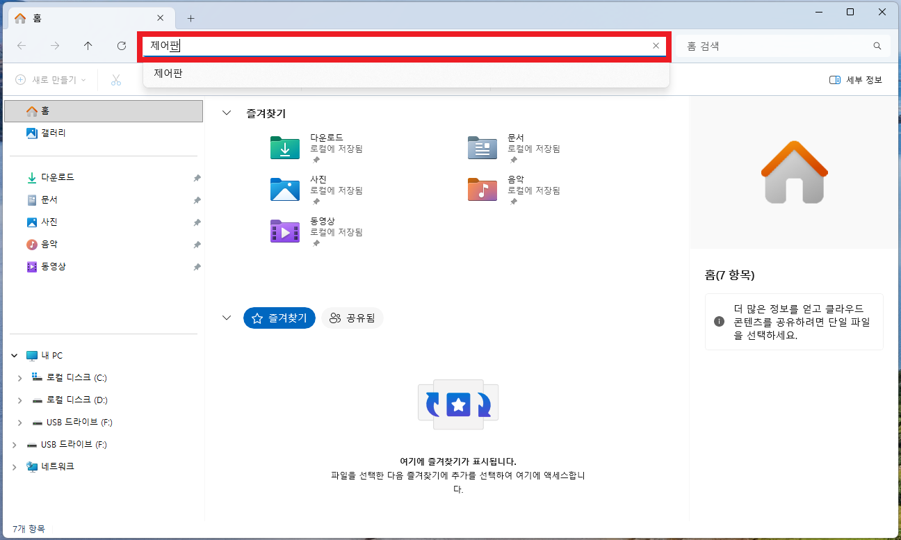Screen dimensions: 901x540
Task: Open the 문서 folder icon in main pane
Action: (482, 147)
